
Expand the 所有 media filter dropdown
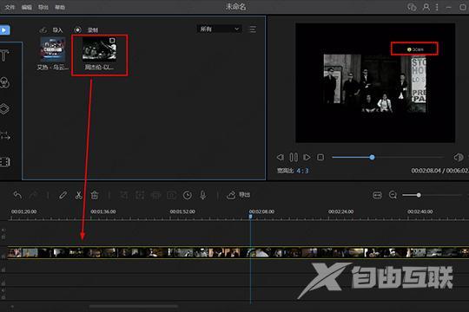click(219, 29)
